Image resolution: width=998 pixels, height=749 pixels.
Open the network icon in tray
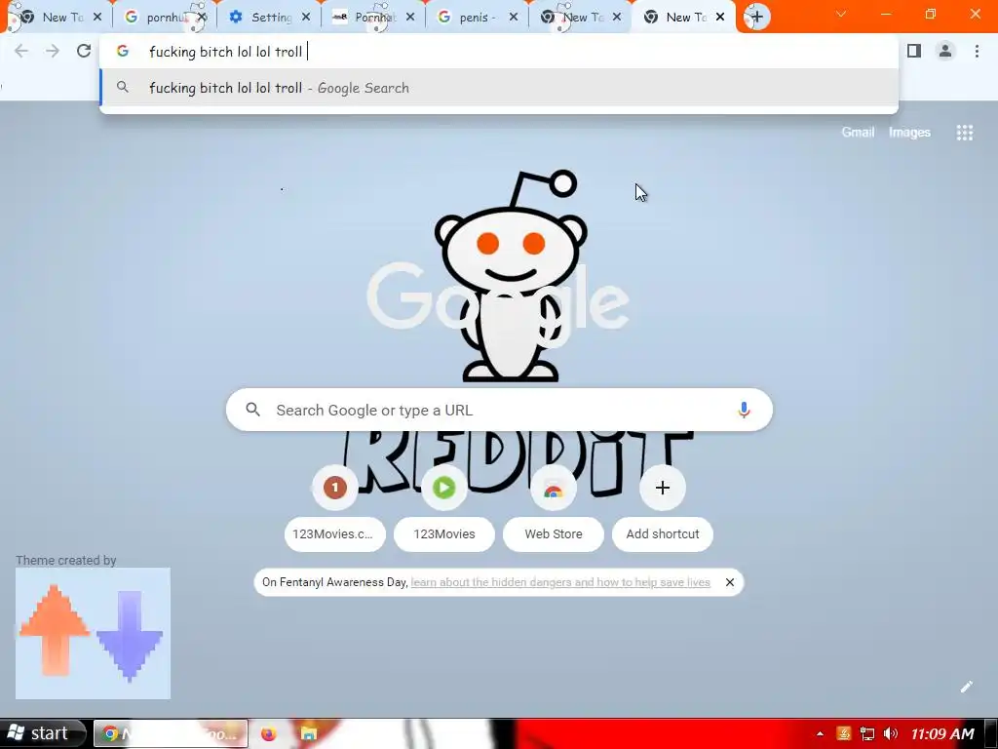[x=866, y=733]
